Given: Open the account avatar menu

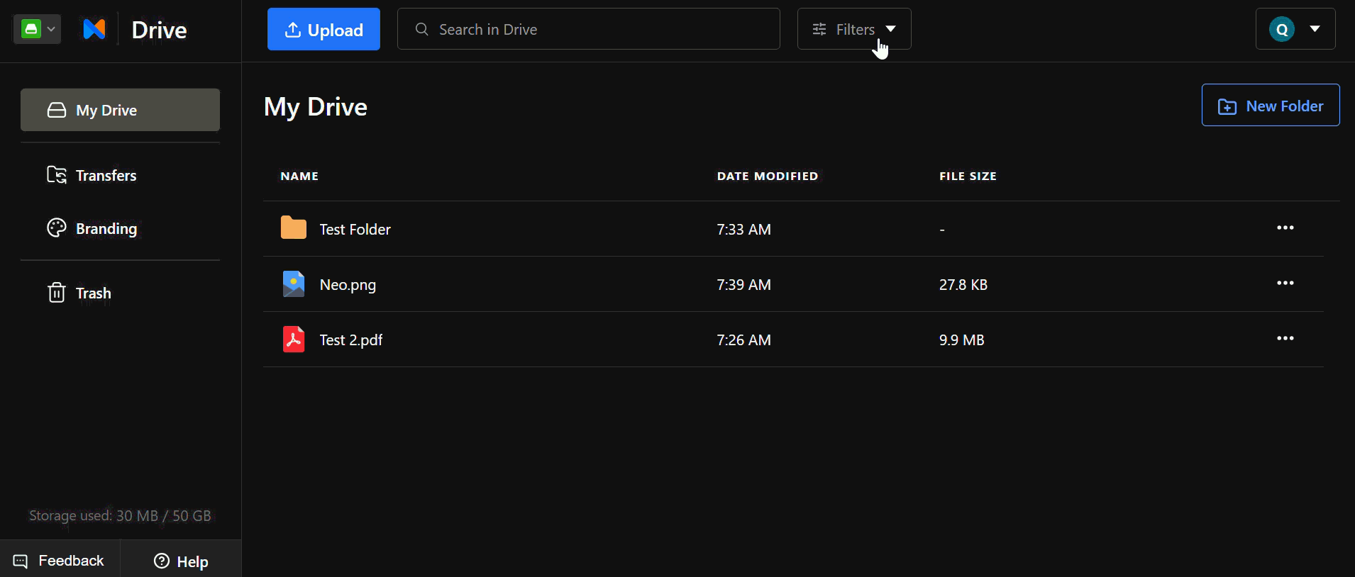Looking at the screenshot, I should [x=1295, y=29].
